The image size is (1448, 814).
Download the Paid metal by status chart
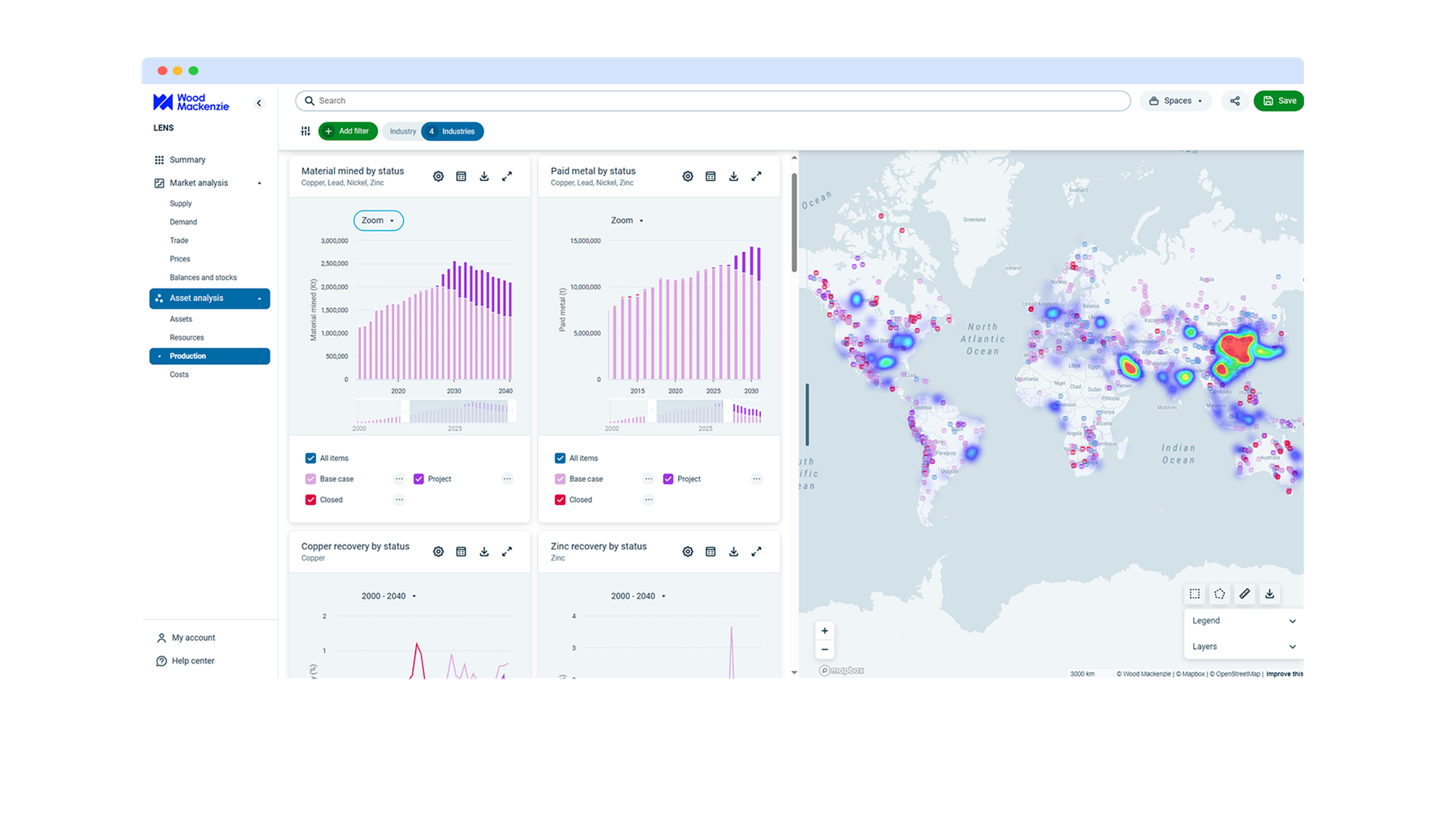coord(734,176)
